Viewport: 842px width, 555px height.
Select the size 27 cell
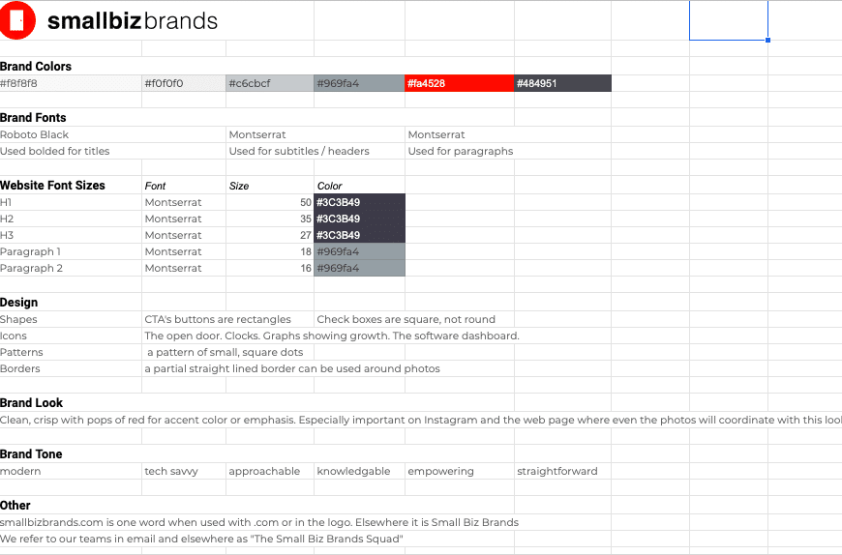(270, 235)
